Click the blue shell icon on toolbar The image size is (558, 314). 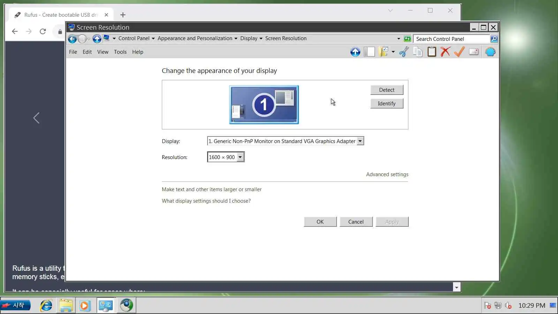pos(490,52)
